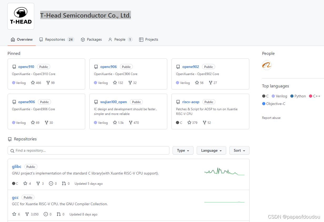324x222 pixels.
Task: Open the Sort dropdown
Action: (239, 150)
